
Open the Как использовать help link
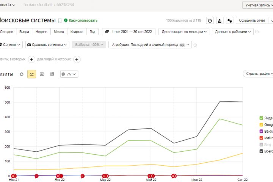pos(83,20)
